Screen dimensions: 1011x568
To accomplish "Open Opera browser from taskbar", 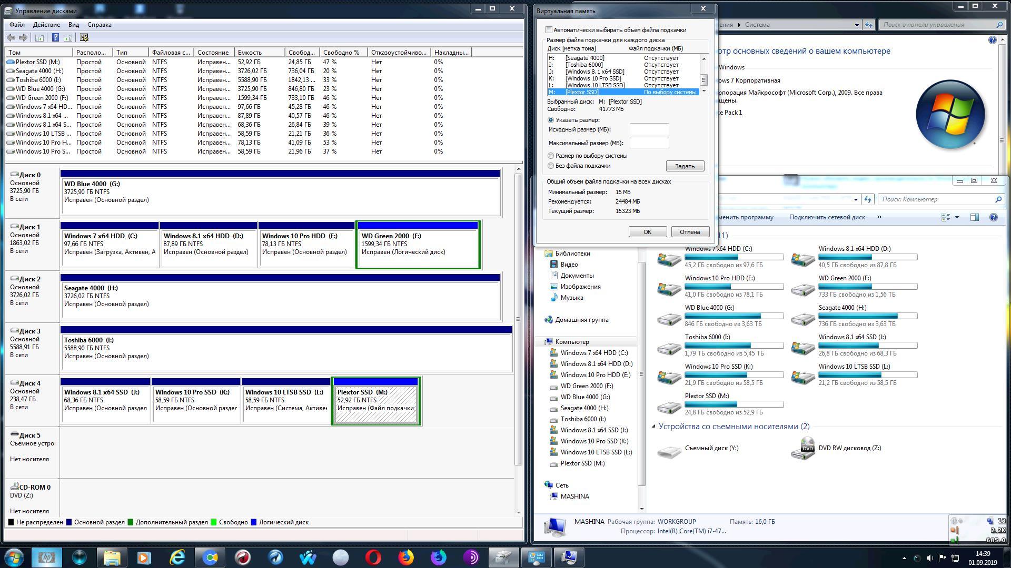I will click(373, 557).
